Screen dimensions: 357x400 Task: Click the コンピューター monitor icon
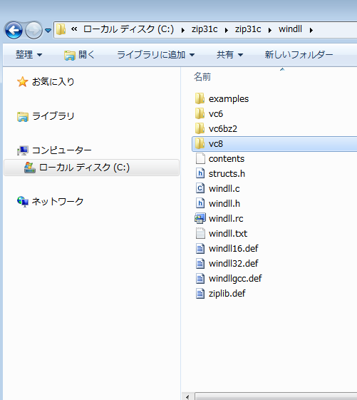click(22, 150)
